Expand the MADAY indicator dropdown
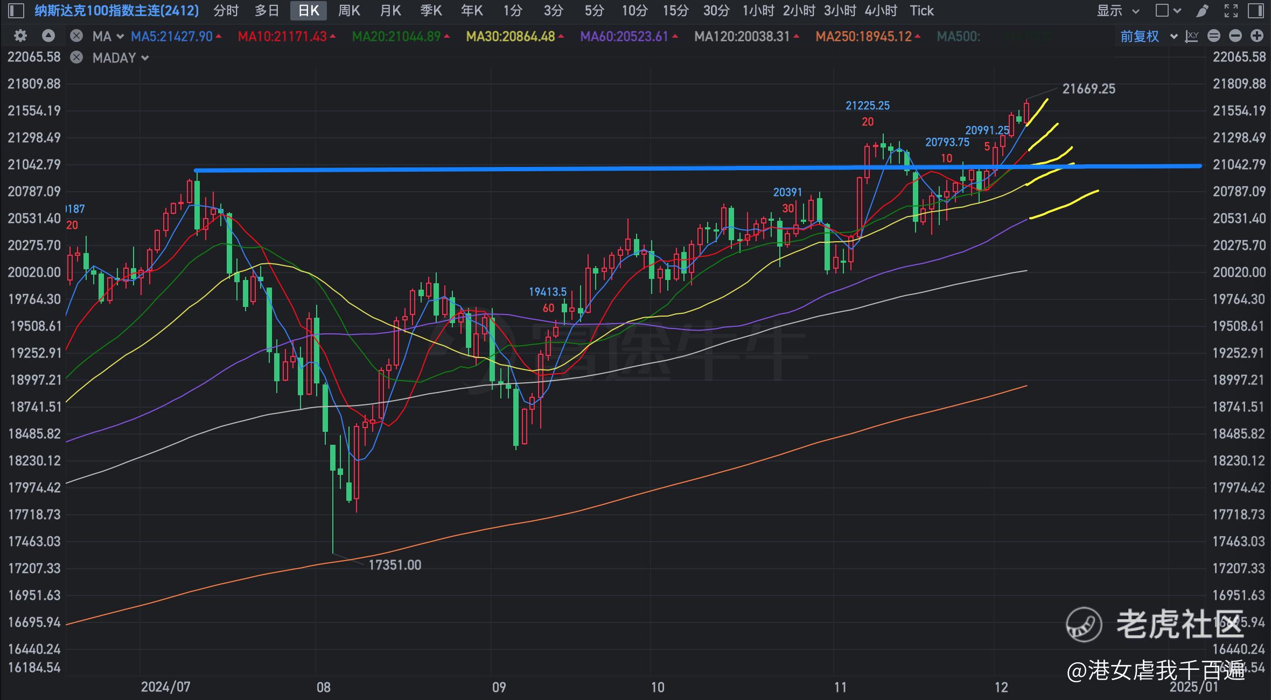1271x700 pixels. coord(144,58)
